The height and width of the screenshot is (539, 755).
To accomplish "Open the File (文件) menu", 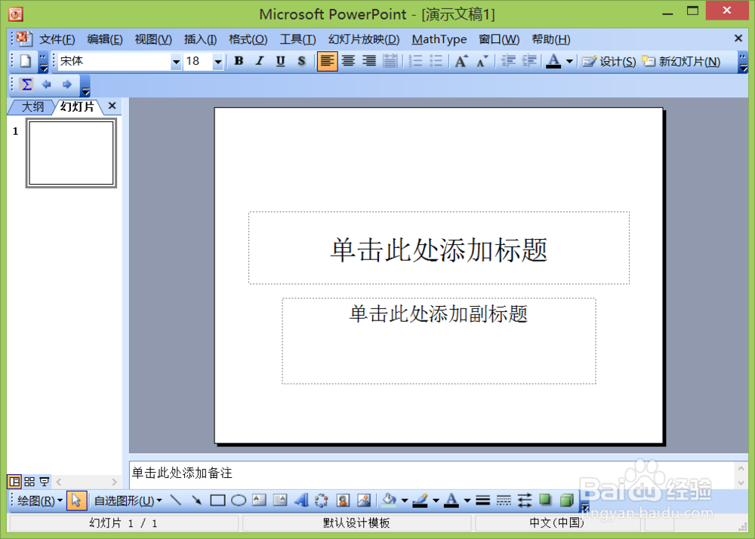I will pos(57,39).
